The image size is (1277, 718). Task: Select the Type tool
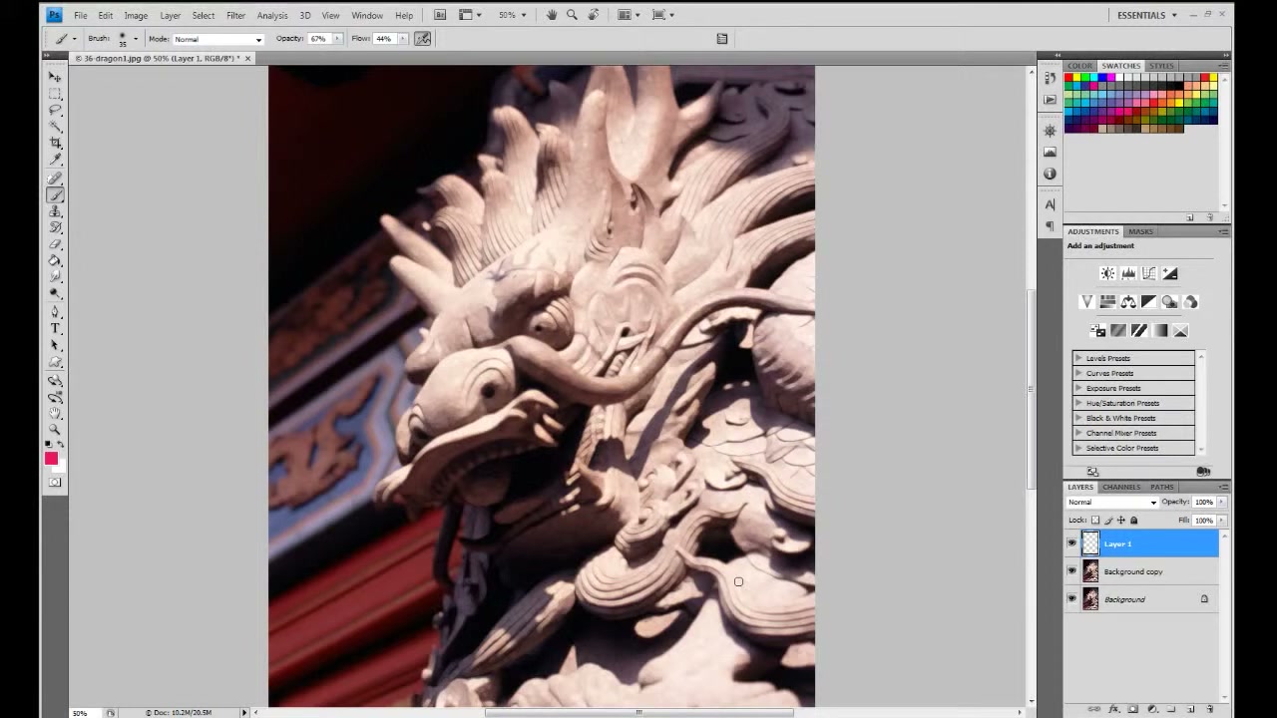(x=55, y=328)
